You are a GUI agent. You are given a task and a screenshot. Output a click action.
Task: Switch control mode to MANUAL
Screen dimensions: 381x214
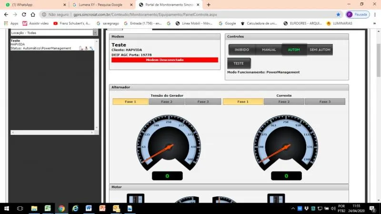tap(269, 50)
